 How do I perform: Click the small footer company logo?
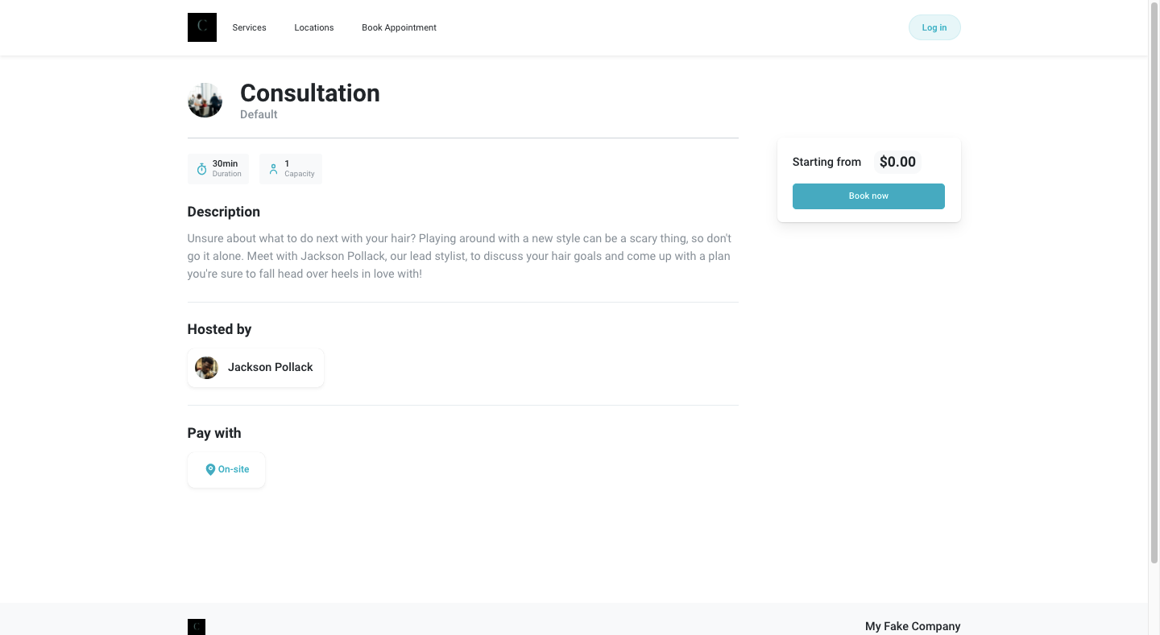tap(197, 626)
